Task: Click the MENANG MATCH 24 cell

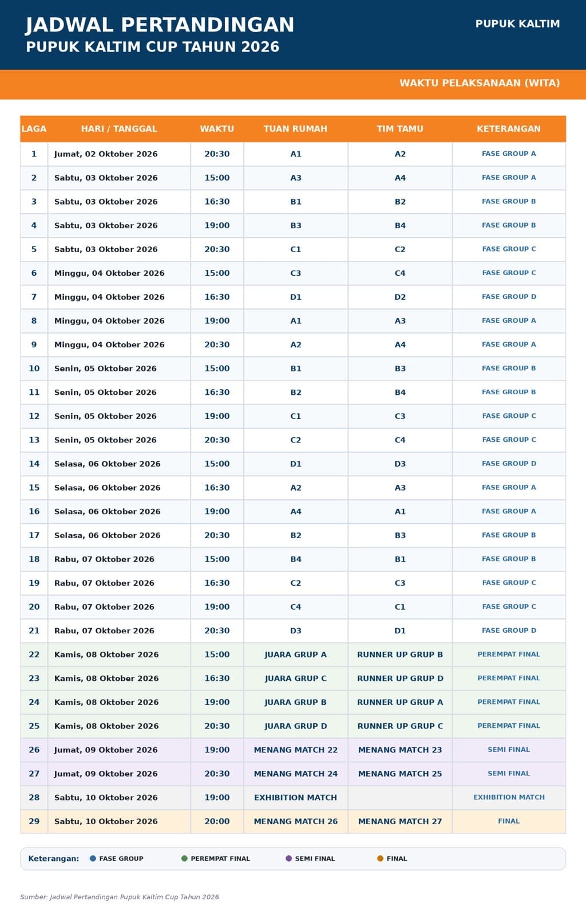Action: (x=296, y=774)
